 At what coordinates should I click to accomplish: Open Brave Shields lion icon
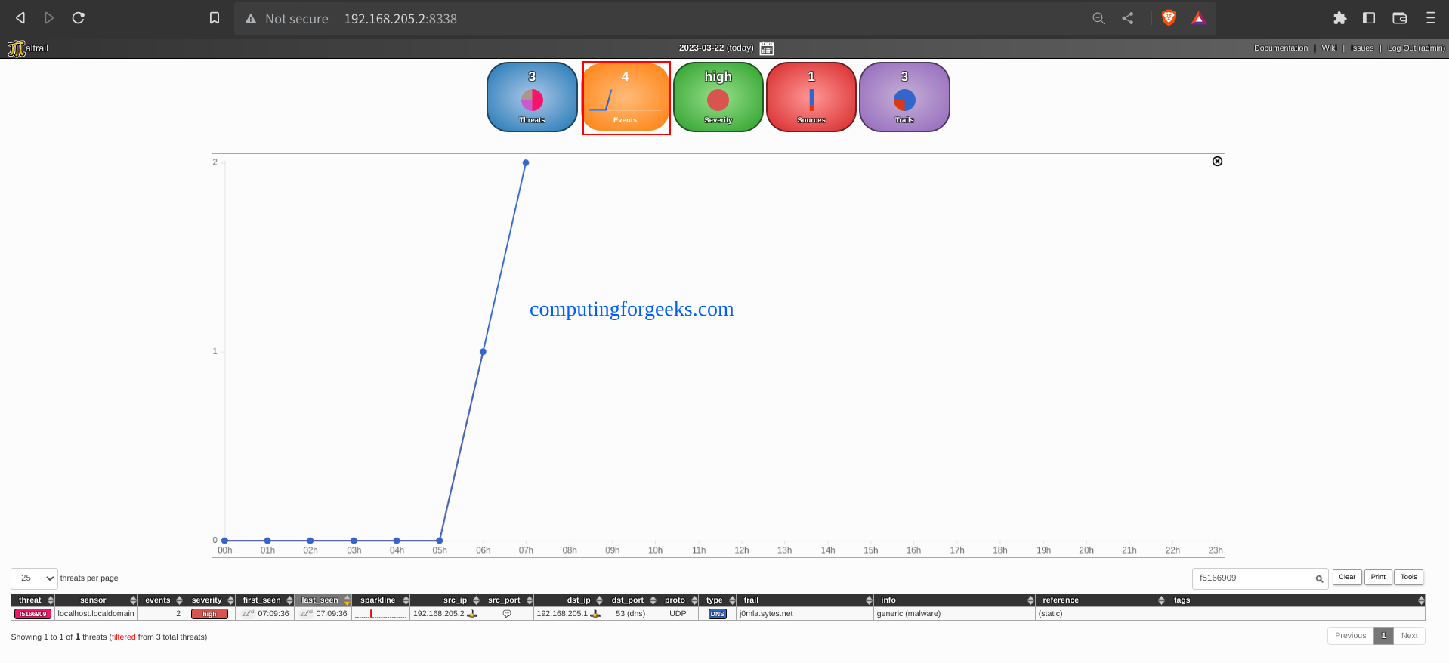pos(1168,18)
